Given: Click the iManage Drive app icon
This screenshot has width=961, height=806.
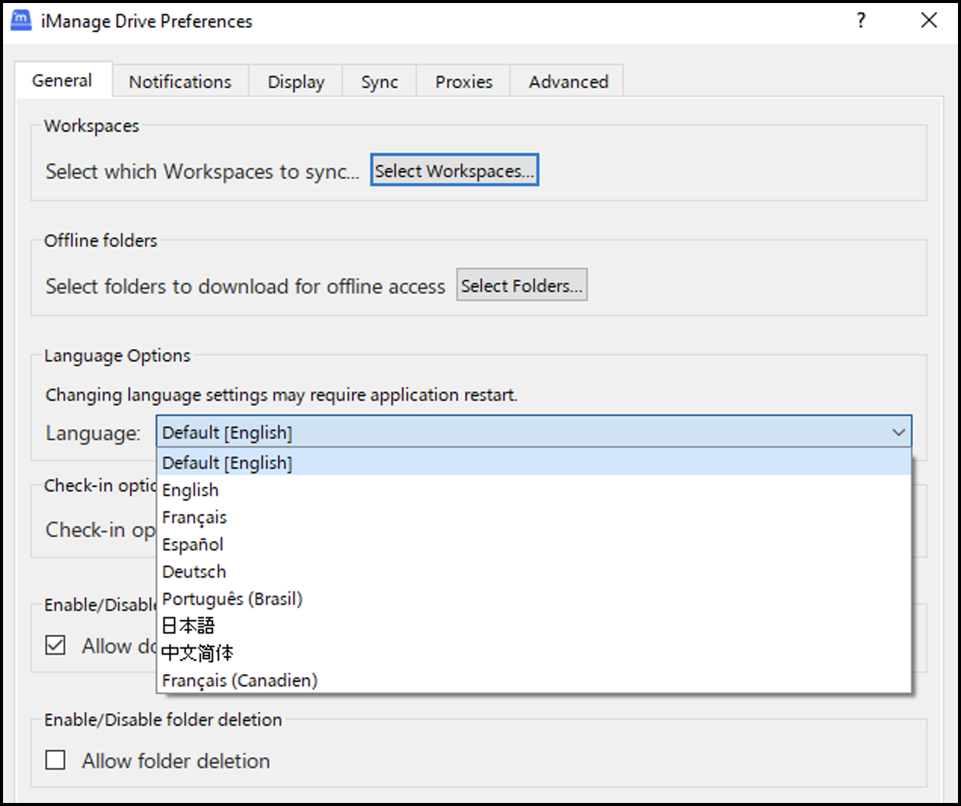Looking at the screenshot, I should point(20,20).
